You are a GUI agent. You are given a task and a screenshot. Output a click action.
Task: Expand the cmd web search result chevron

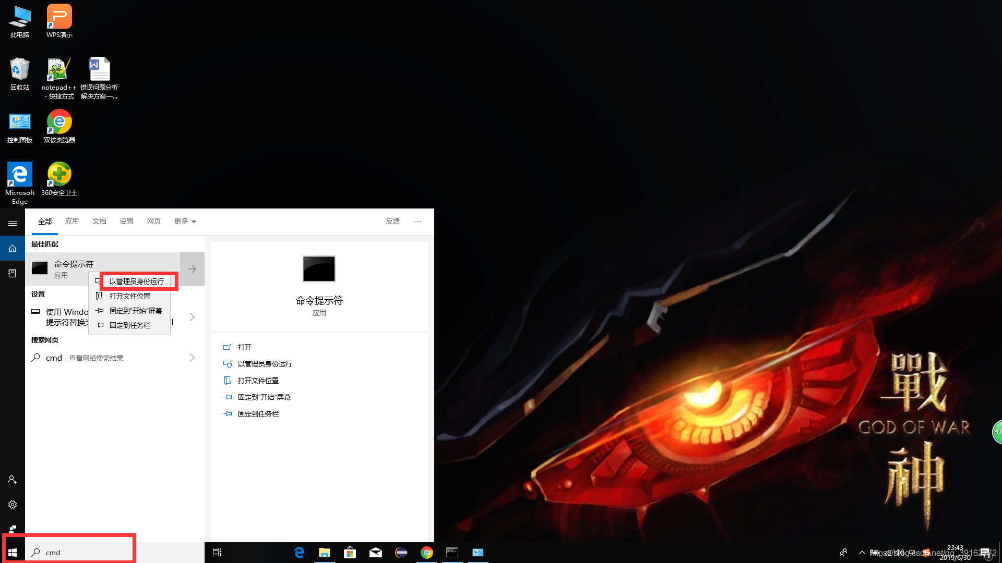[x=192, y=358]
